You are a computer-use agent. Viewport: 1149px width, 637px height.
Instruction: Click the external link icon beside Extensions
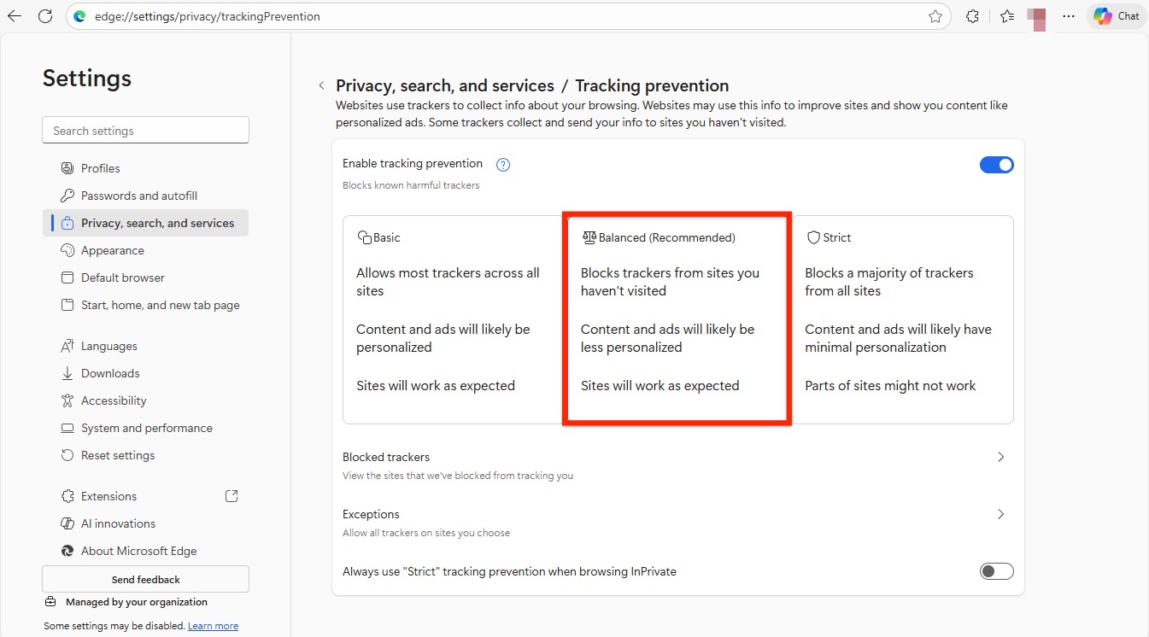(x=231, y=496)
